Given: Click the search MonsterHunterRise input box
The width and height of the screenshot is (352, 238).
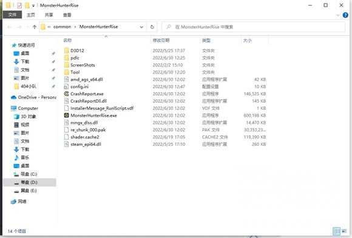Looking at the screenshot, I should (x=253, y=27).
